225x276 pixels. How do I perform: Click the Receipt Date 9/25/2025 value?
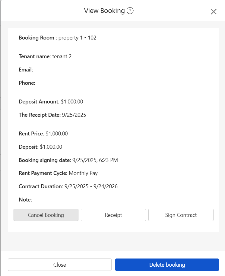[x=74, y=115]
